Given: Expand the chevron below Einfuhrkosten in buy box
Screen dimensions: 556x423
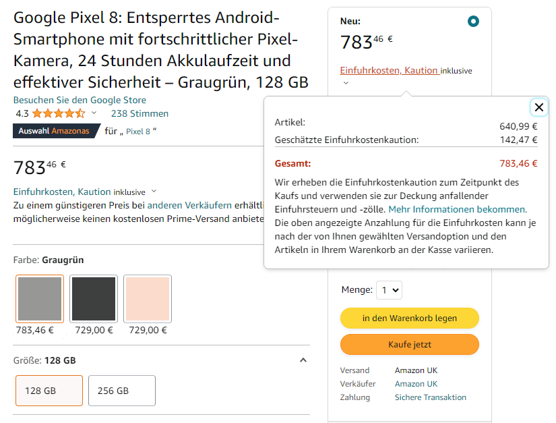Looking at the screenshot, I should (346, 83).
